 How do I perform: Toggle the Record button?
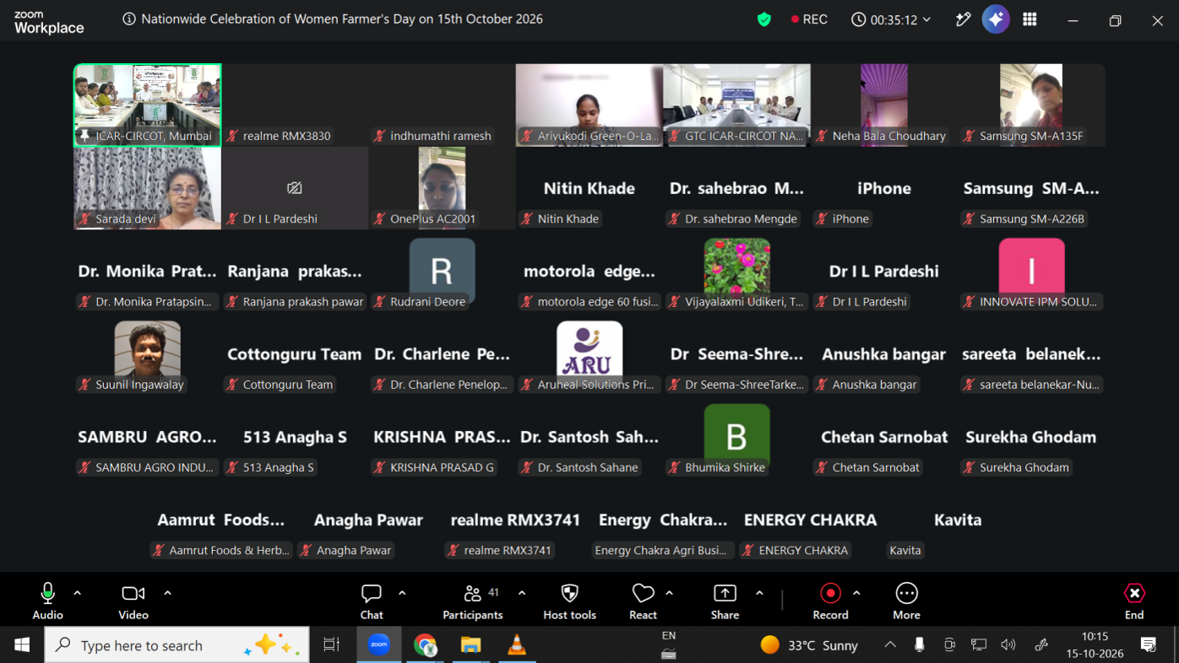830,602
